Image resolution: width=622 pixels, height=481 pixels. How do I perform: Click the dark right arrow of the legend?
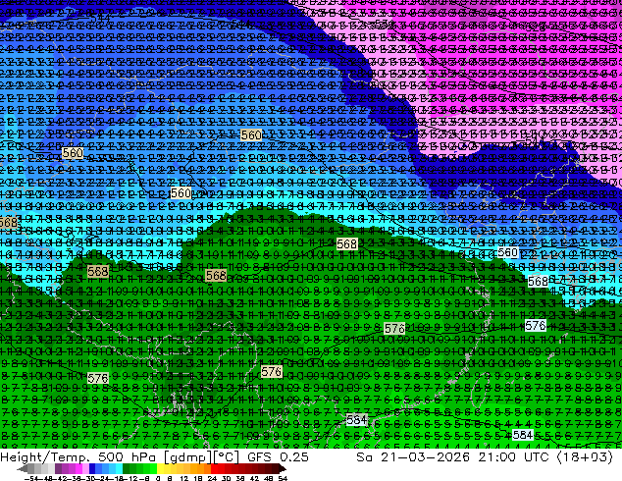pyautogui.click(x=283, y=468)
